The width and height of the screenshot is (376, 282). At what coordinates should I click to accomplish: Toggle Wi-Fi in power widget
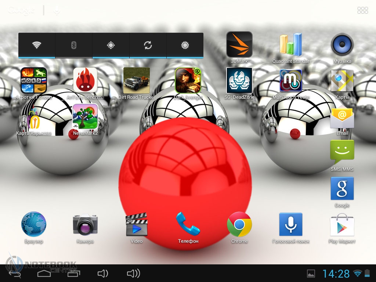coord(37,45)
